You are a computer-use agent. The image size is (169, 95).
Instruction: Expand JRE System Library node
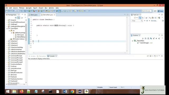pos(9,39)
